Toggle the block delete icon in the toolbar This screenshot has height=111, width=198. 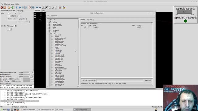coord(30,7)
